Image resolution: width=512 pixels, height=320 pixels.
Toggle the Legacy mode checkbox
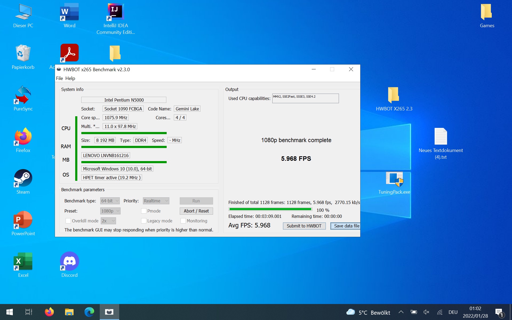pos(144,221)
